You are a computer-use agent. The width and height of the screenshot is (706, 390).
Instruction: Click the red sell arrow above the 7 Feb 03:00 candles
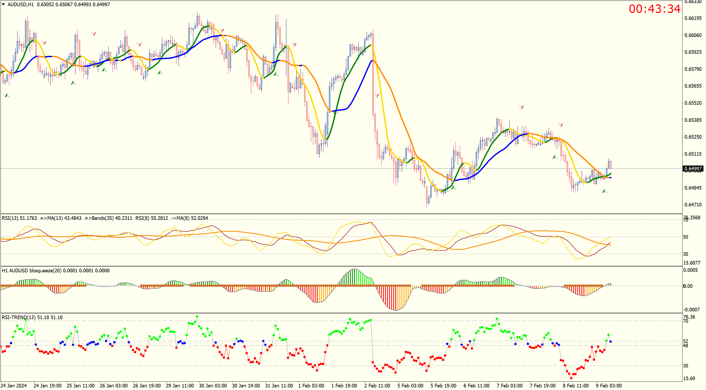(x=521, y=107)
